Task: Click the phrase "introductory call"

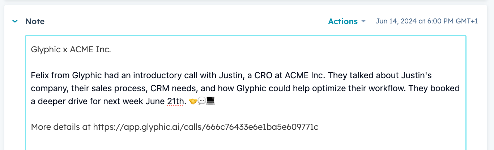Action: [161, 76]
